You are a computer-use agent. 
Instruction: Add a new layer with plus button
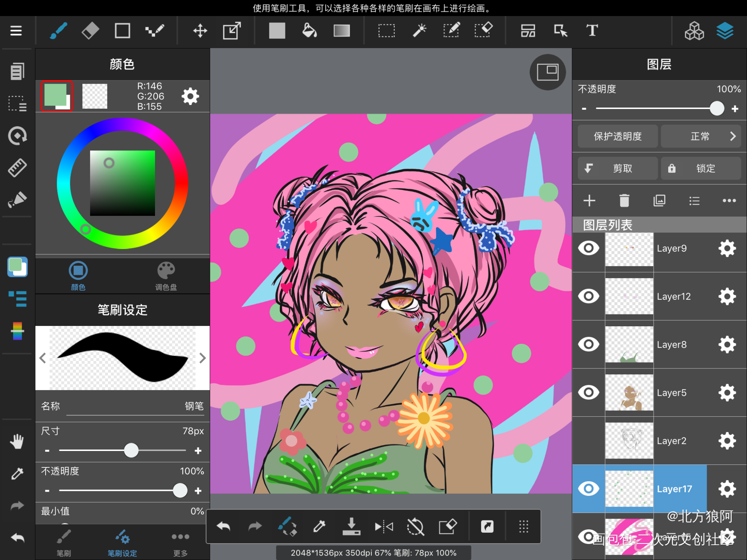589,200
